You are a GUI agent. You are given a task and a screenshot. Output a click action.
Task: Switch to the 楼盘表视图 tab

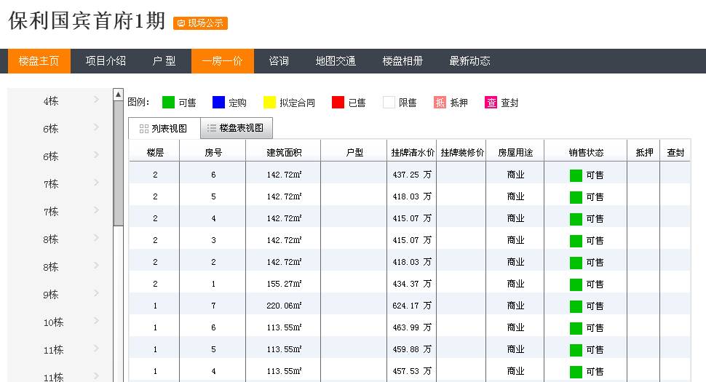coord(237,128)
